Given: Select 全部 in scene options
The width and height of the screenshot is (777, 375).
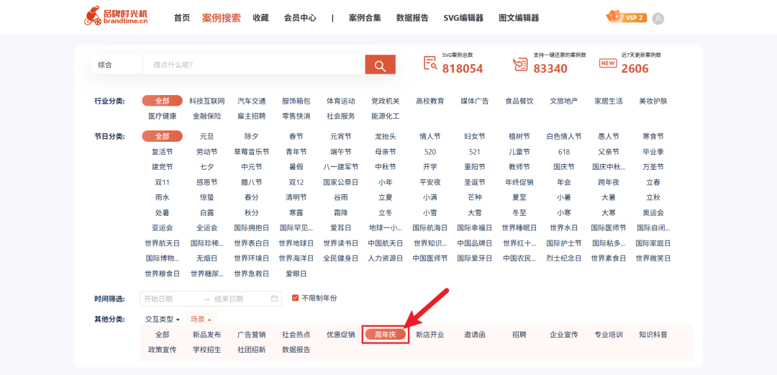Looking at the screenshot, I should tap(162, 334).
